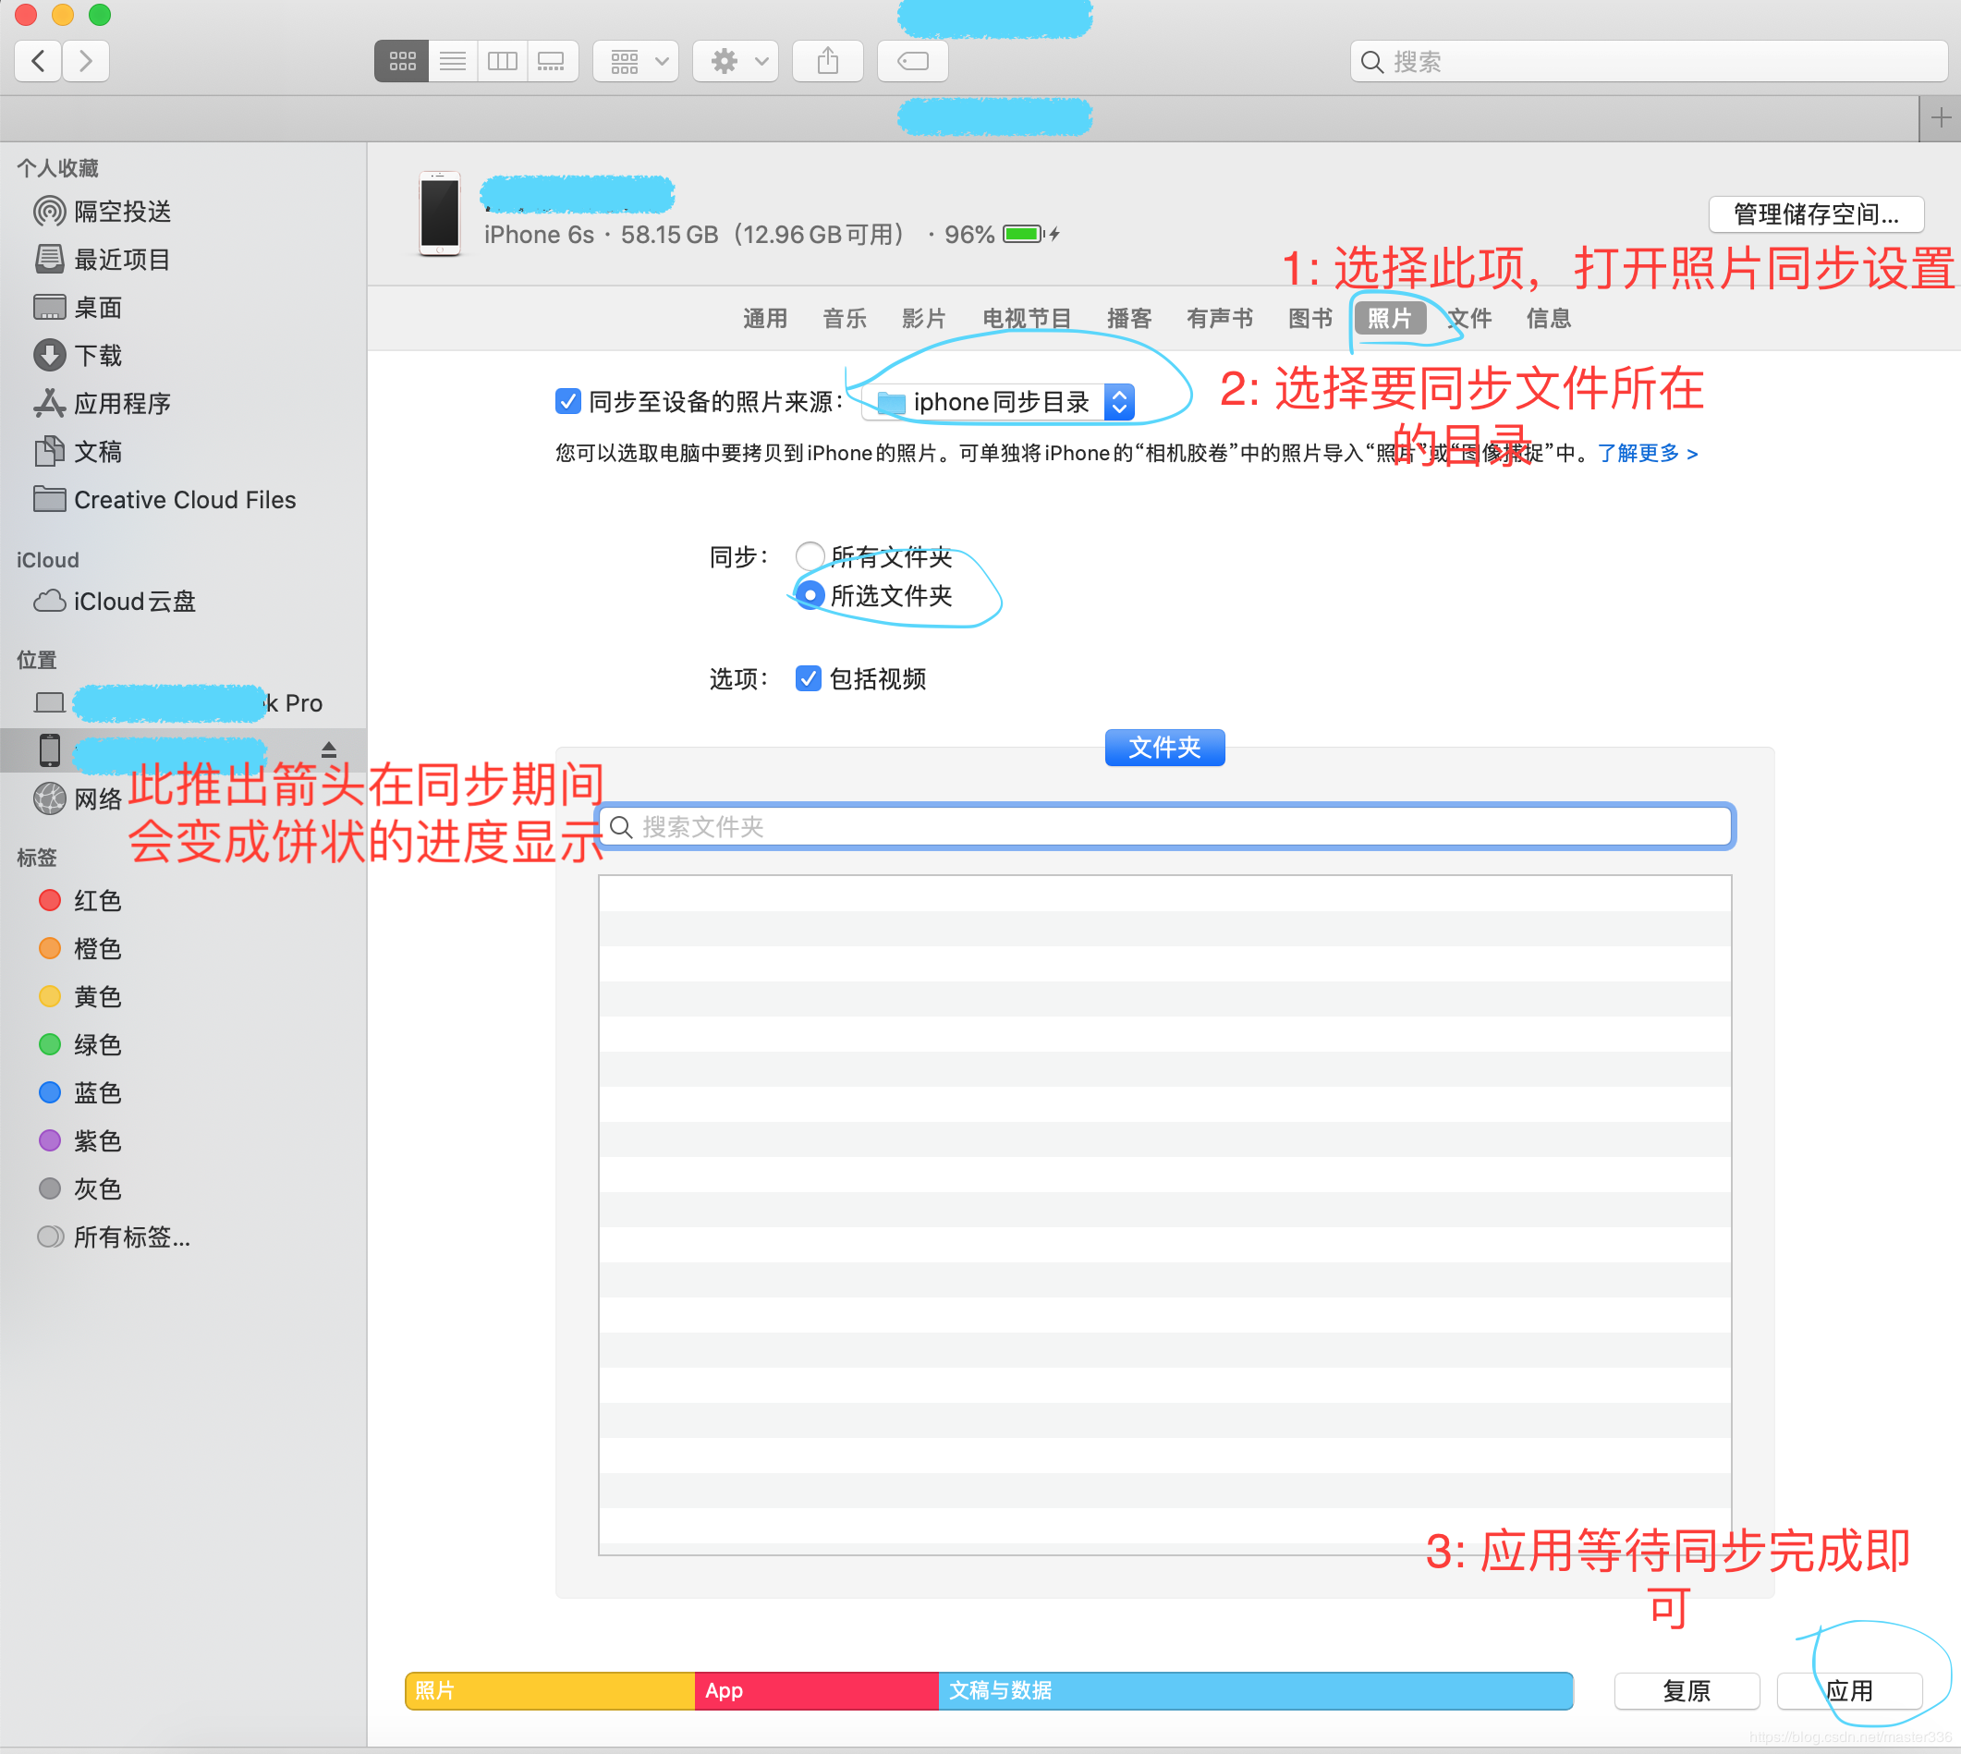The image size is (1961, 1754).
Task: Open the gear action menu dropdown
Action: (x=737, y=62)
